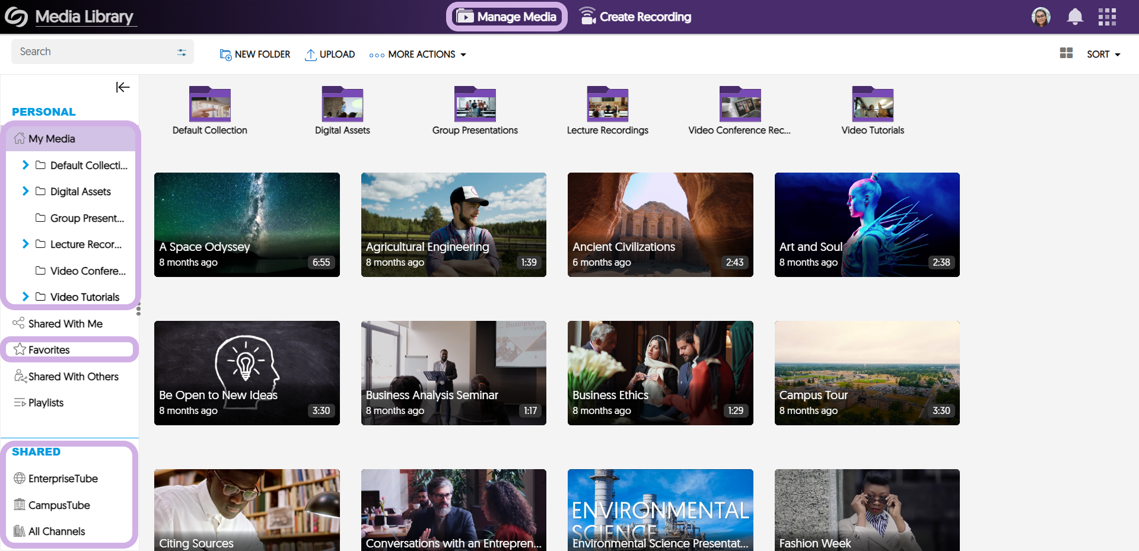The height and width of the screenshot is (551, 1139).
Task: Open the Video Conference Rec... folder icon
Action: (740, 104)
